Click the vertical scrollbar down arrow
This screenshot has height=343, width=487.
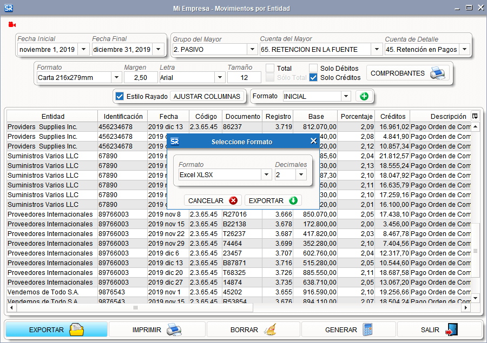click(x=475, y=298)
